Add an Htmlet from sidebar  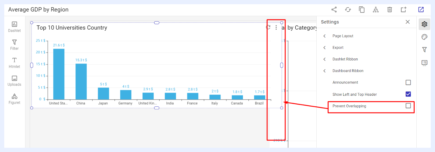[14, 63]
